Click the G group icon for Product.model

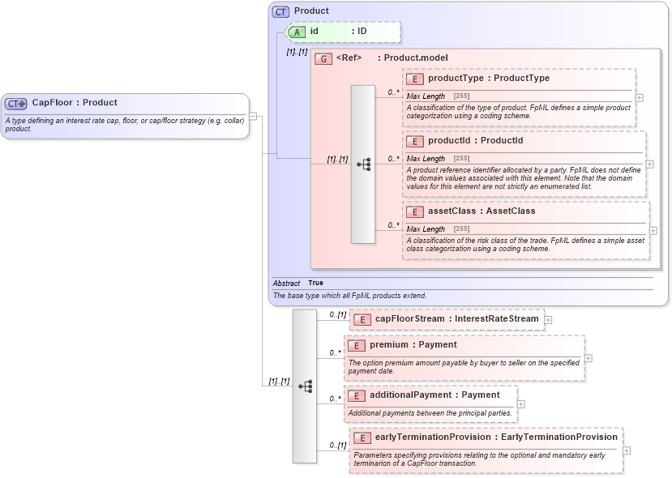[323, 58]
